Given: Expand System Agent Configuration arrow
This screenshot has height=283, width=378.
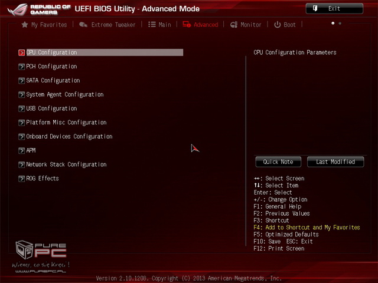Looking at the screenshot, I should (21, 94).
